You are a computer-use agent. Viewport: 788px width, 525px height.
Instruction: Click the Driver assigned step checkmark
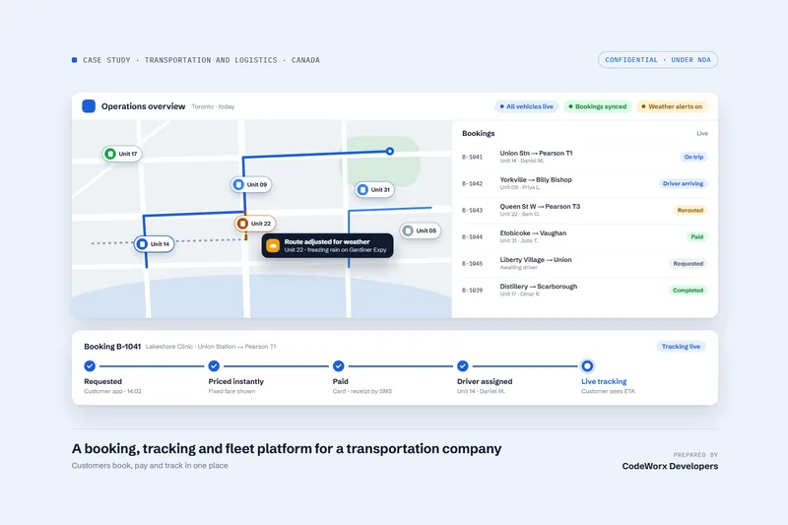point(462,365)
